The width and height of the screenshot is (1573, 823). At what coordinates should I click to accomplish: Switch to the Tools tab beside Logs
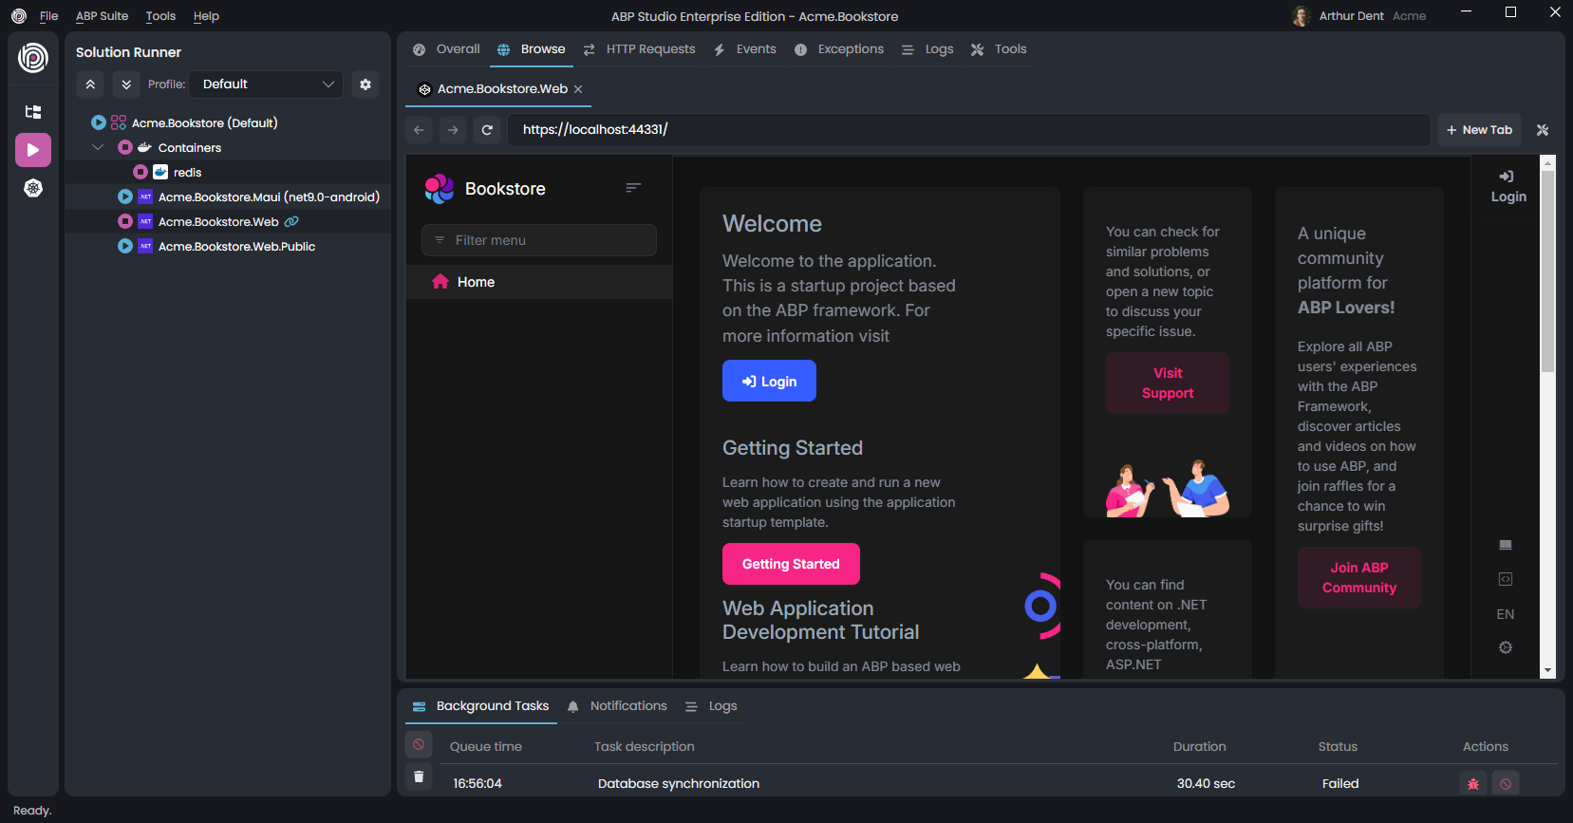(x=999, y=49)
